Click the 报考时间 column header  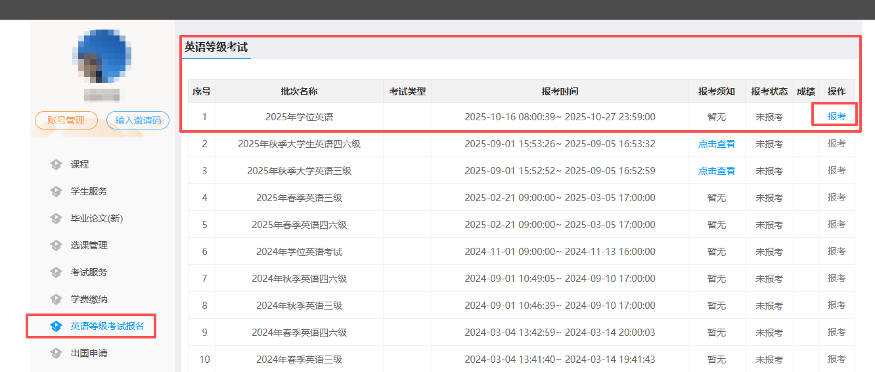[560, 91]
